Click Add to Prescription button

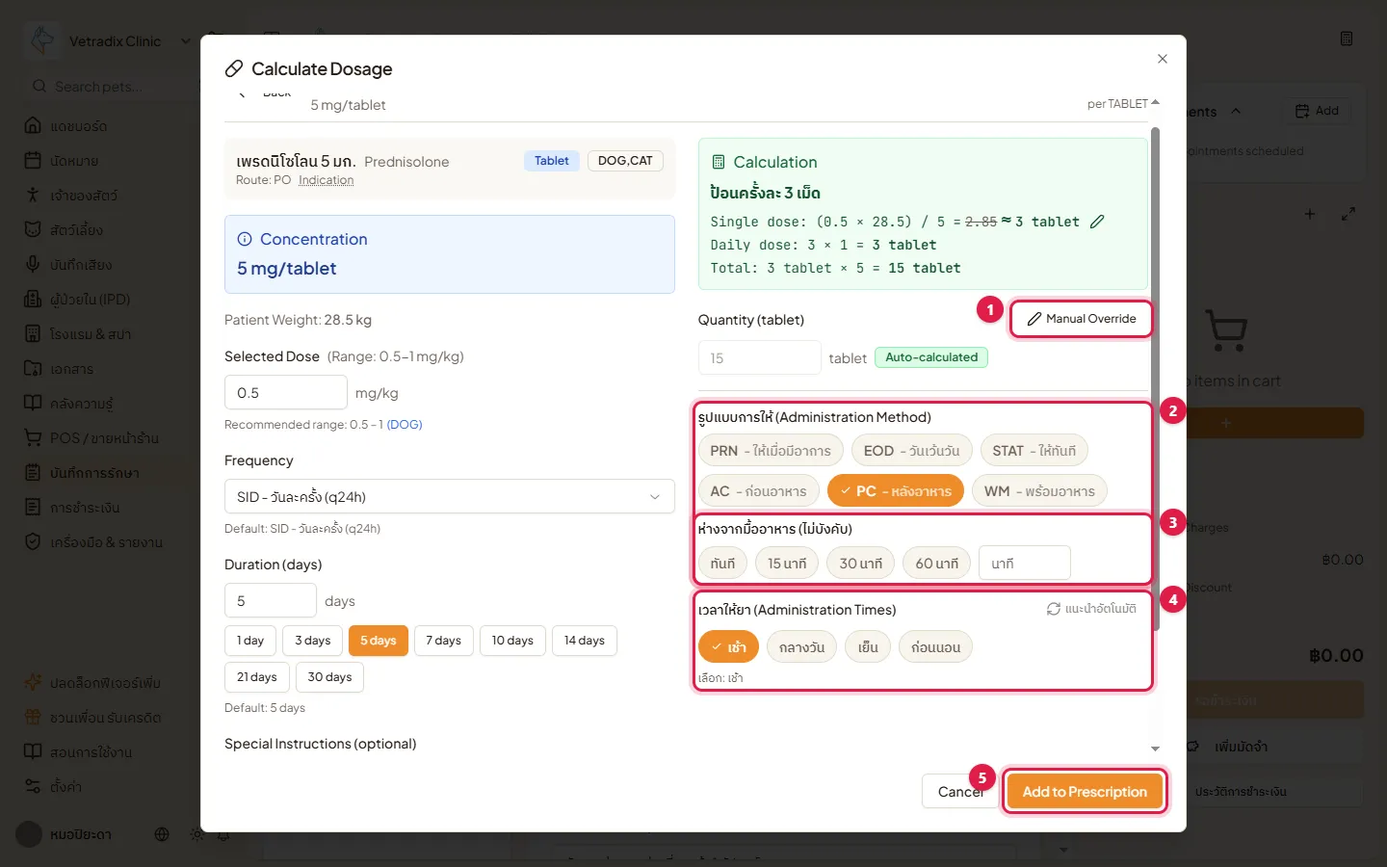[x=1085, y=792]
